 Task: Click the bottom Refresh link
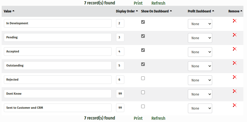(x=158, y=118)
